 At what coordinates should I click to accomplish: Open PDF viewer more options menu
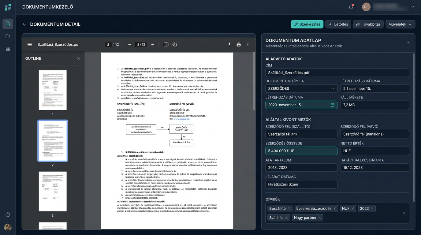pos(248,44)
